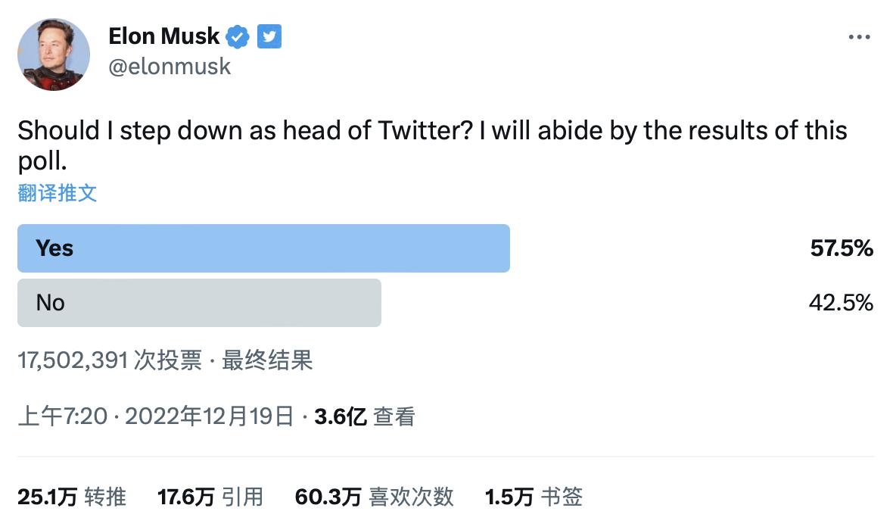Click the 翻译推文 translate link
This screenshot has width=893, height=530.
[58, 193]
